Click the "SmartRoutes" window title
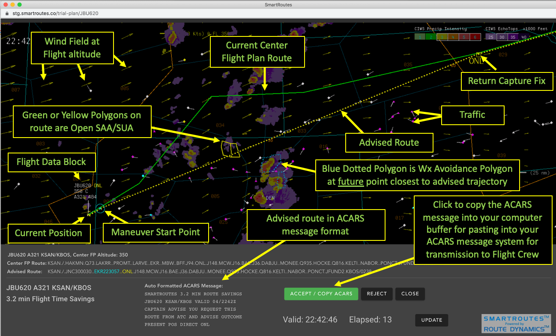The image size is (556, 336). pyautogui.click(x=278, y=5)
